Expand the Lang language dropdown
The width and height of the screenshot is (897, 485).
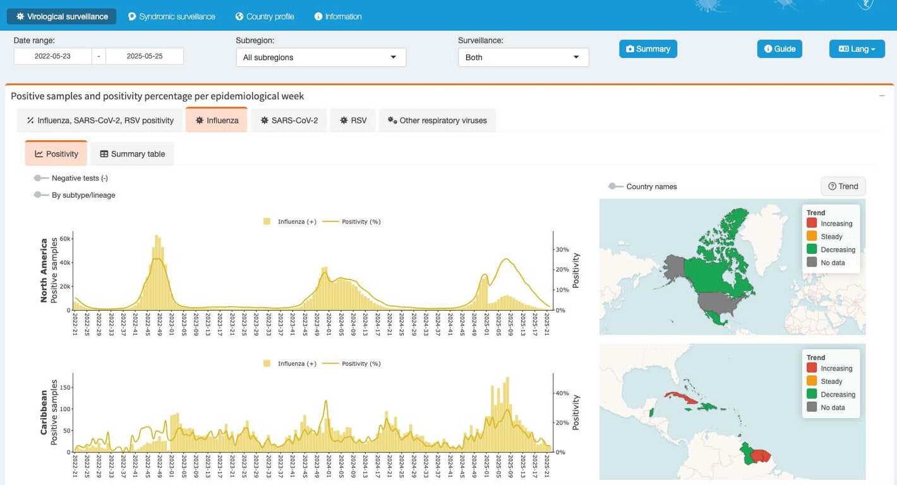857,49
